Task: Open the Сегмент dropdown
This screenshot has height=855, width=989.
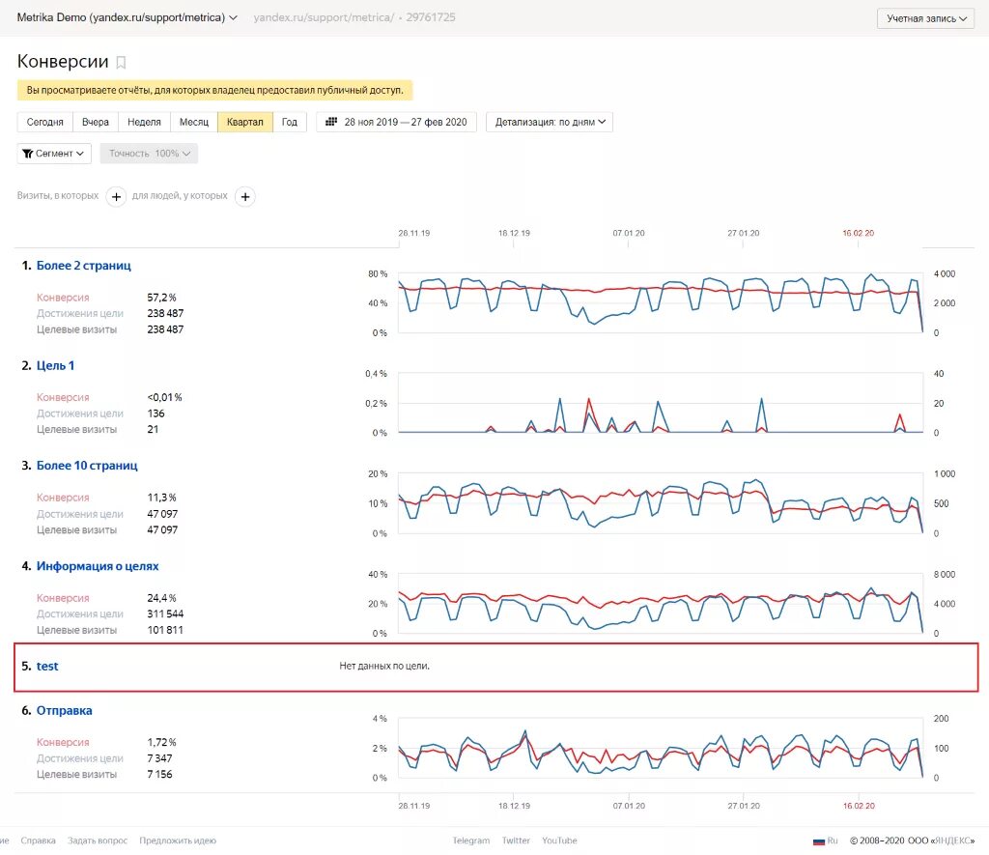Action: click(x=54, y=154)
